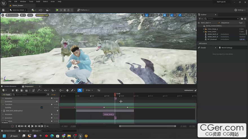Toggle the Animations sequence lock icon
Image resolution: width=248 pixels, height=139 pixels.
[196, 90]
